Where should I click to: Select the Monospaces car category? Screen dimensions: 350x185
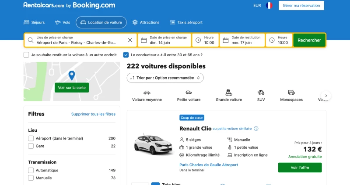[291, 96]
